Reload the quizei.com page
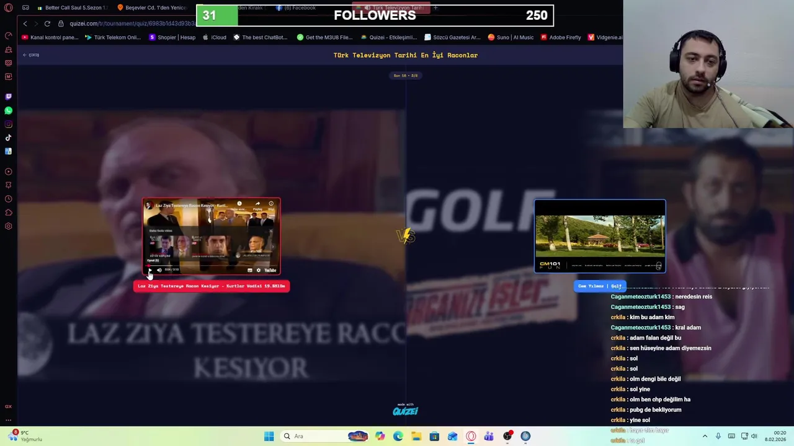The width and height of the screenshot is (794, 446). (47, 24)
